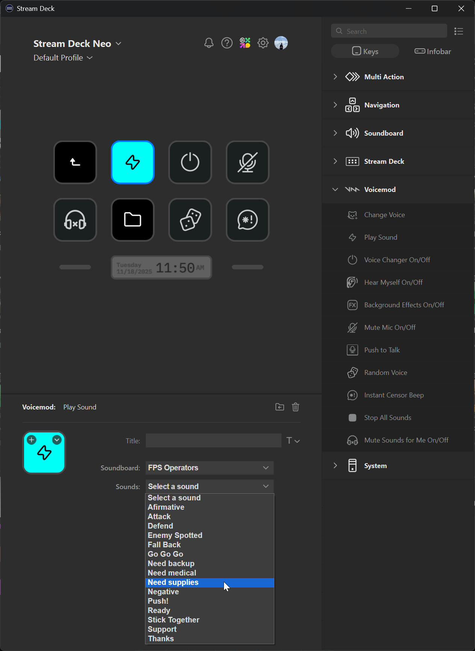The height and width of the screenshot is (651, 475).
Task: Switch to the Keys tab
Action: click(x=365, y=51)
